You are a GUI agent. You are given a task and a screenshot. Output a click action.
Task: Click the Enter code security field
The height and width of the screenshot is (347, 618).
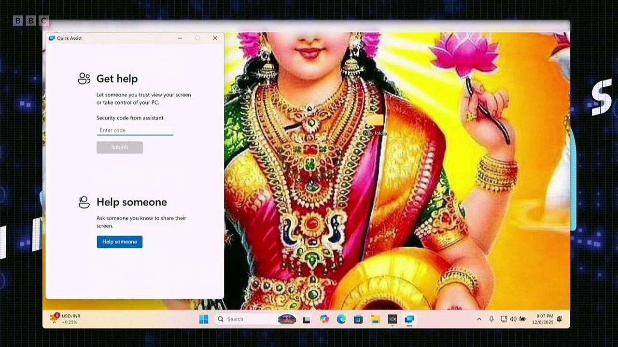135,130
